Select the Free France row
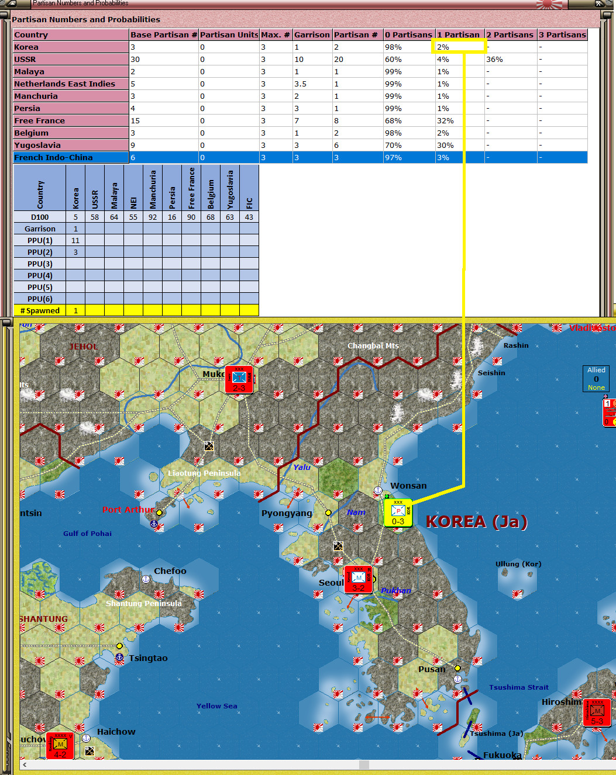This screenshot has height=775, width=616. [300, 120]
